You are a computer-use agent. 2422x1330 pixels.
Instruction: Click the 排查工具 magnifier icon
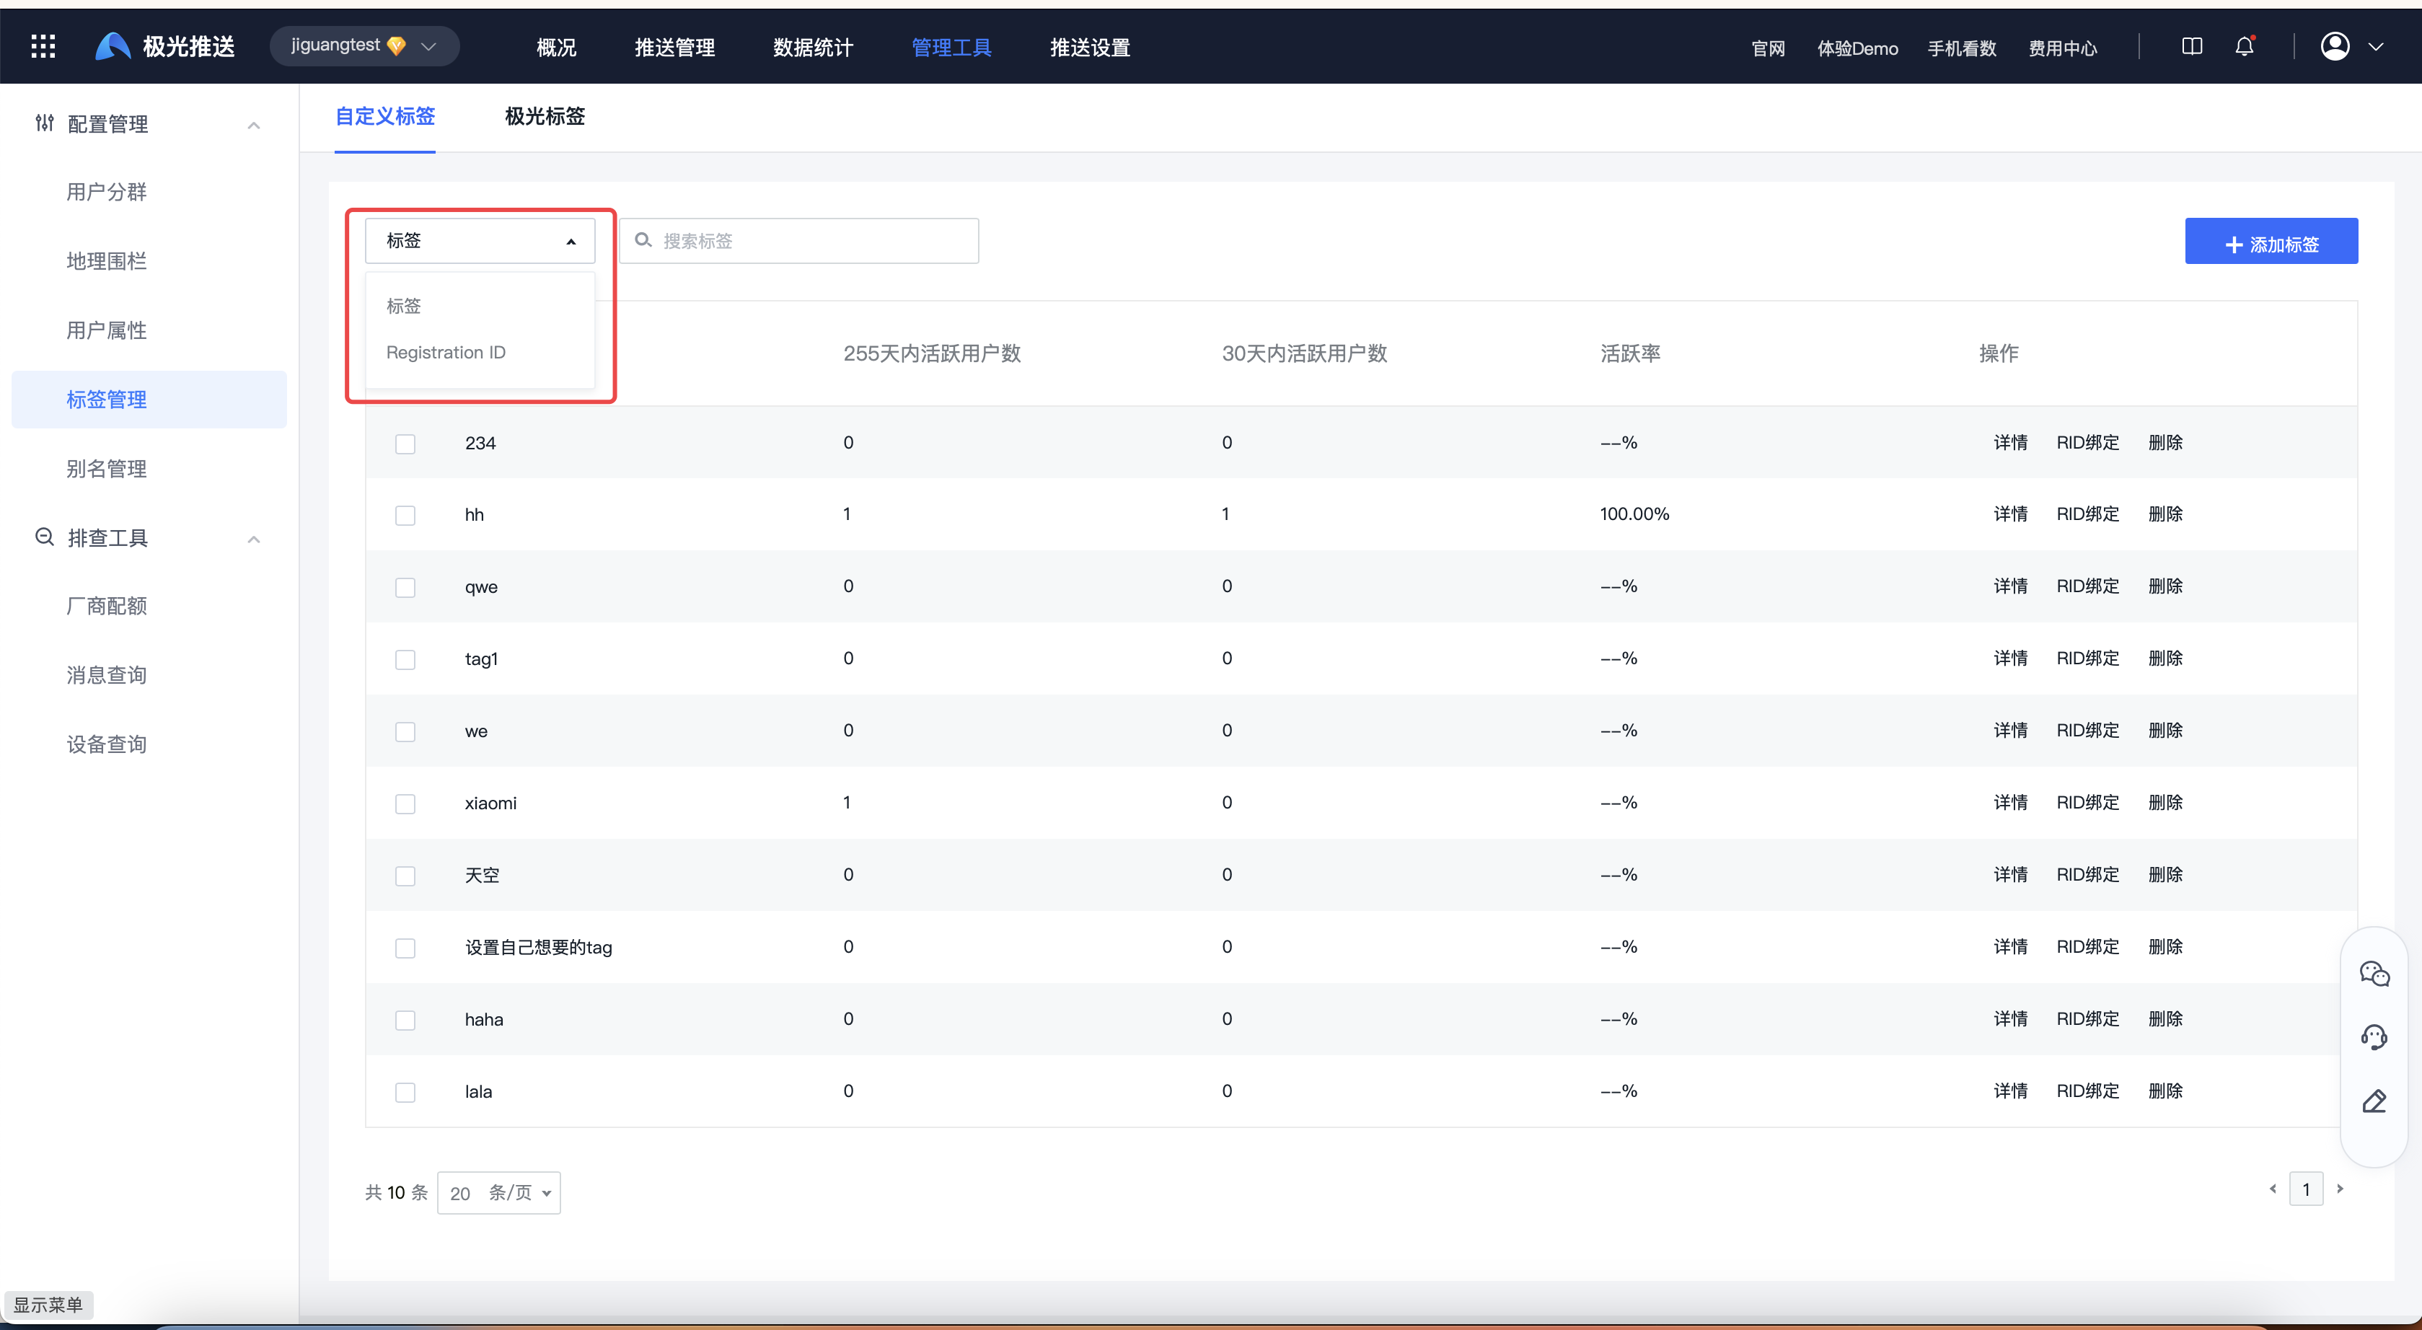44,537
